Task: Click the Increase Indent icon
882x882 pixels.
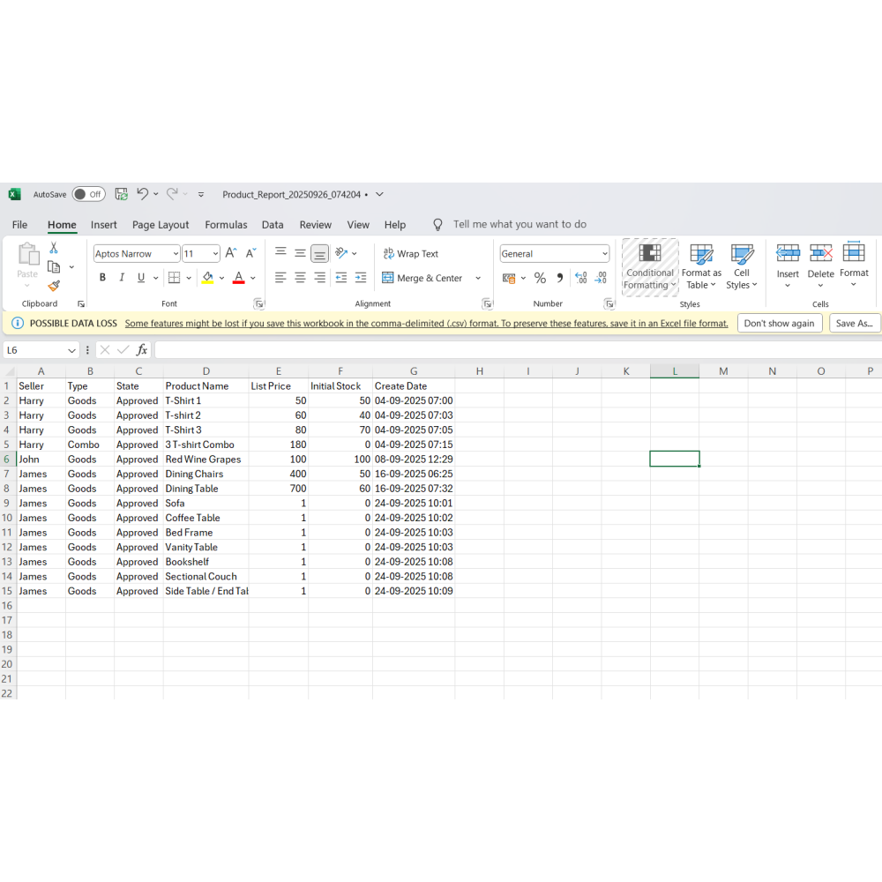Action: [x=361, y=278]
